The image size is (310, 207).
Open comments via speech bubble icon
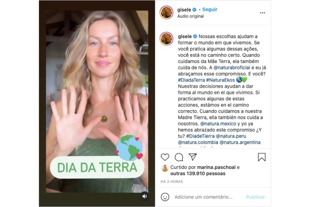179,157
